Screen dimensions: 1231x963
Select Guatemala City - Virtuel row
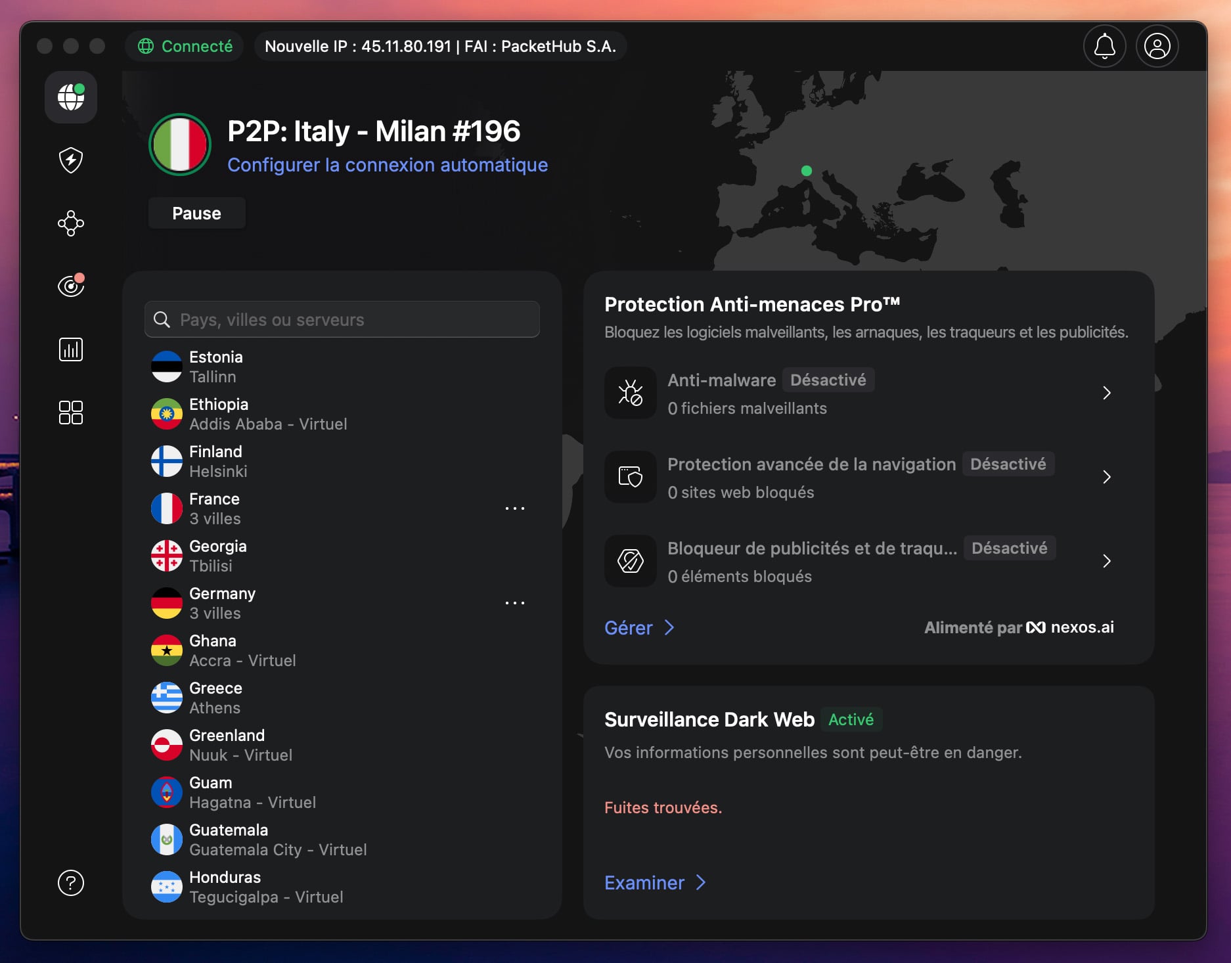342,840
